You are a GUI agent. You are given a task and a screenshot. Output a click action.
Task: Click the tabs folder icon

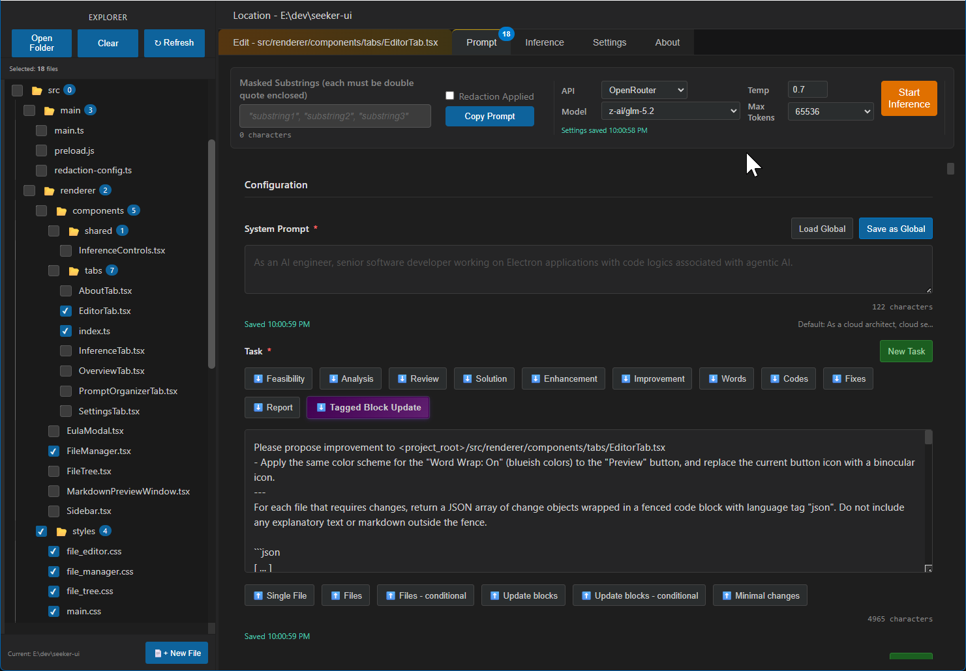[74, 271]
